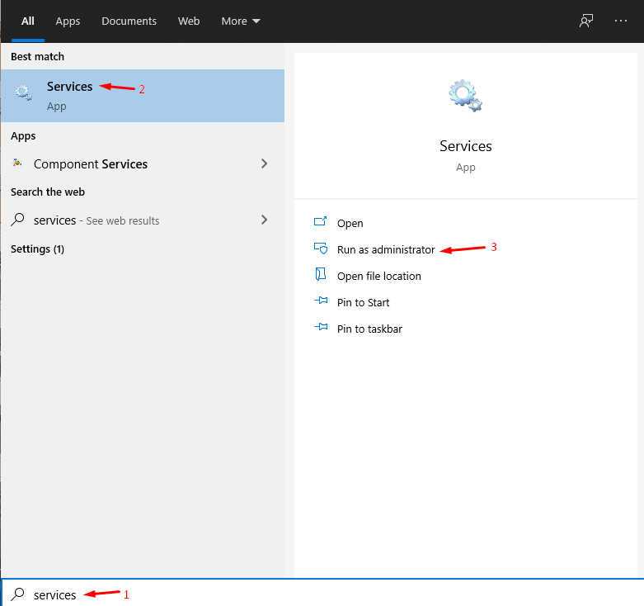Choose Run as administrator
The height and width of the screenshot is (606, 644).
click(385, 249)
